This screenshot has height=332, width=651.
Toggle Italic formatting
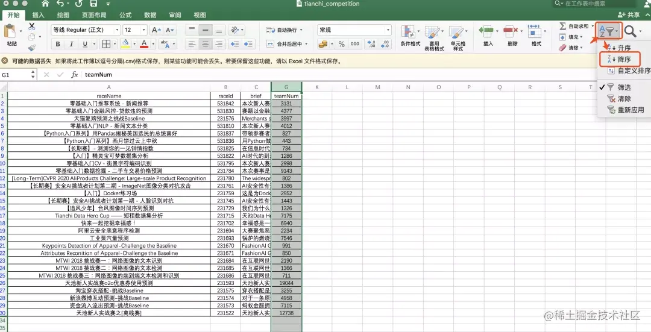pyautogui.click(x=71, y=44)
